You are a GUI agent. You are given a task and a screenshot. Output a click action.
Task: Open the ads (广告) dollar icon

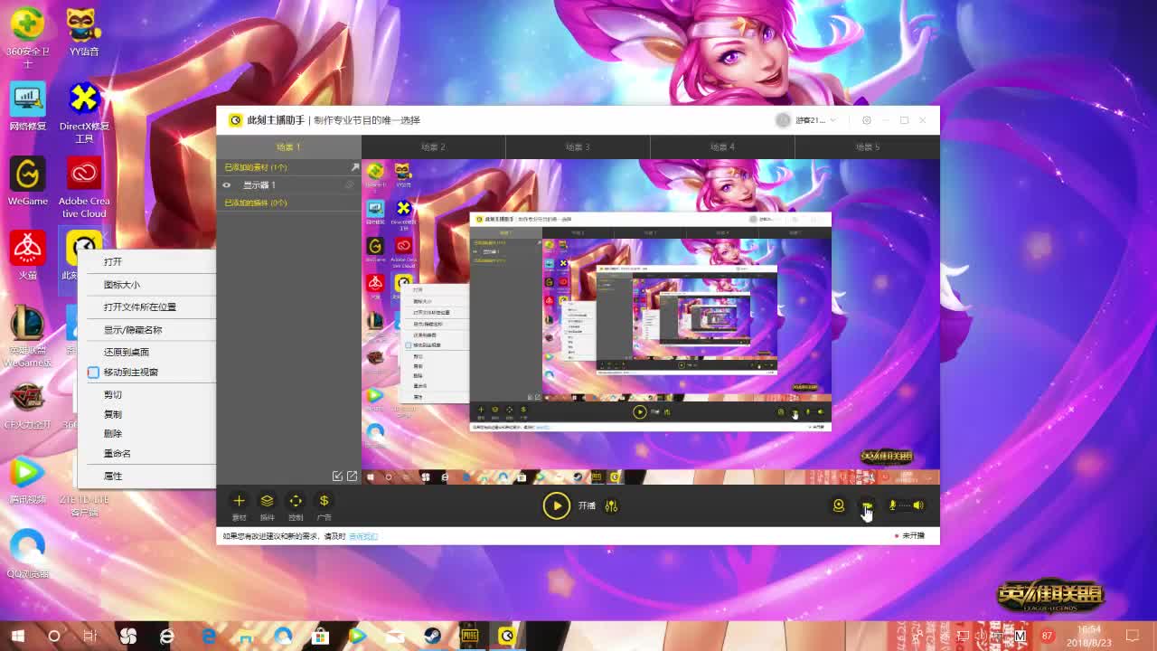(x=324, y=500)
